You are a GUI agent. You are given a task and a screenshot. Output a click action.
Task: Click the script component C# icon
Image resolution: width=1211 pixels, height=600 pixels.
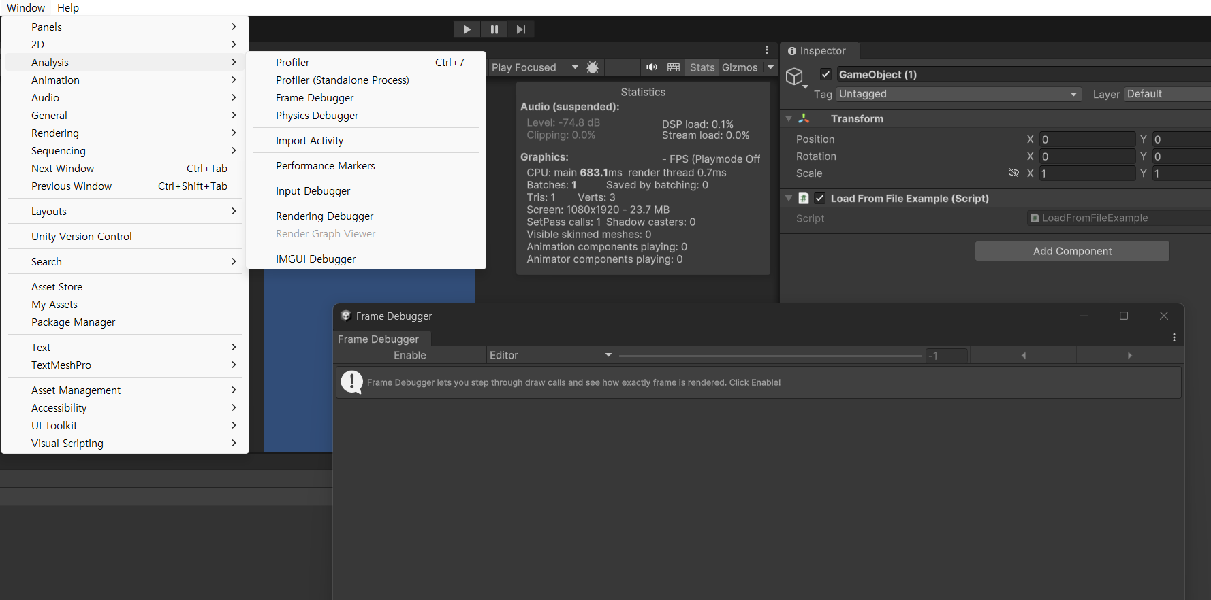coord(804,198)
